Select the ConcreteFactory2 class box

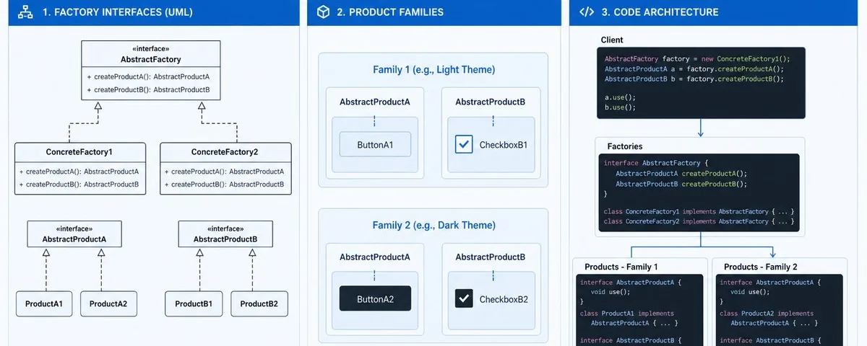pos(225,169)
